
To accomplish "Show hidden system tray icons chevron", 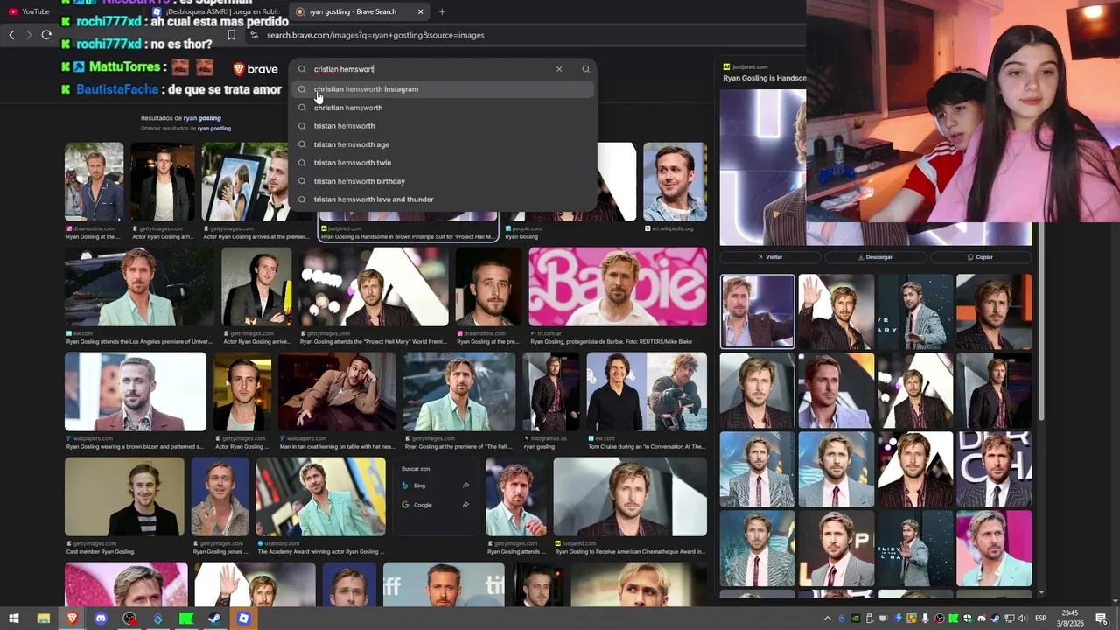I will click(828, 619).
